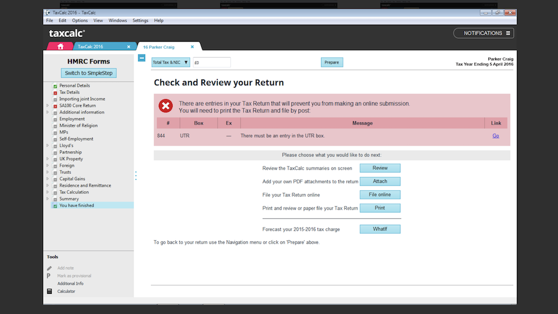Click the NOTIFICATIONS button
The height and width of the screenshot is (314, 558).
[x=483, y=33]
